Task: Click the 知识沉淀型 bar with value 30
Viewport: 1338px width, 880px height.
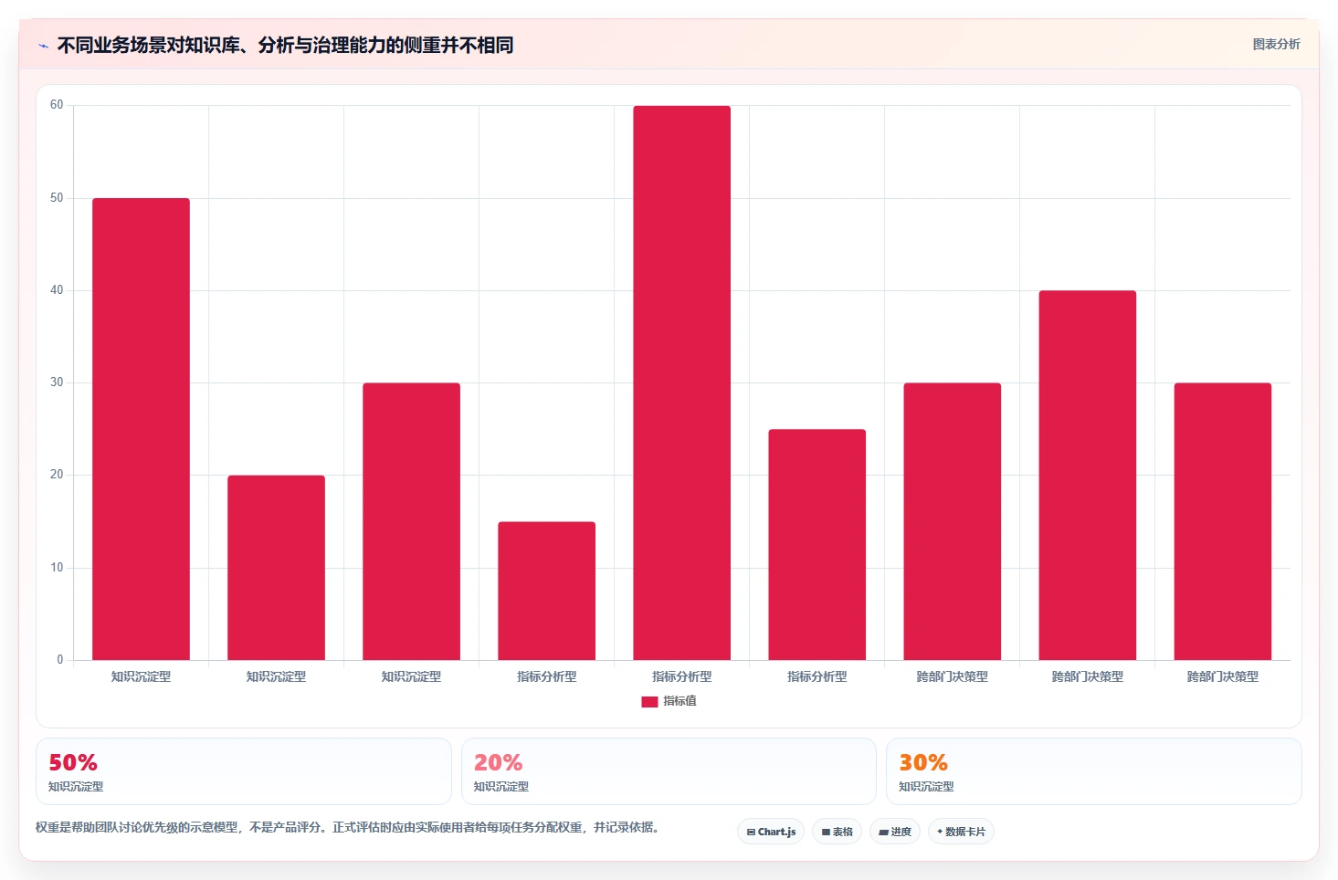Action: click(411, 521)
